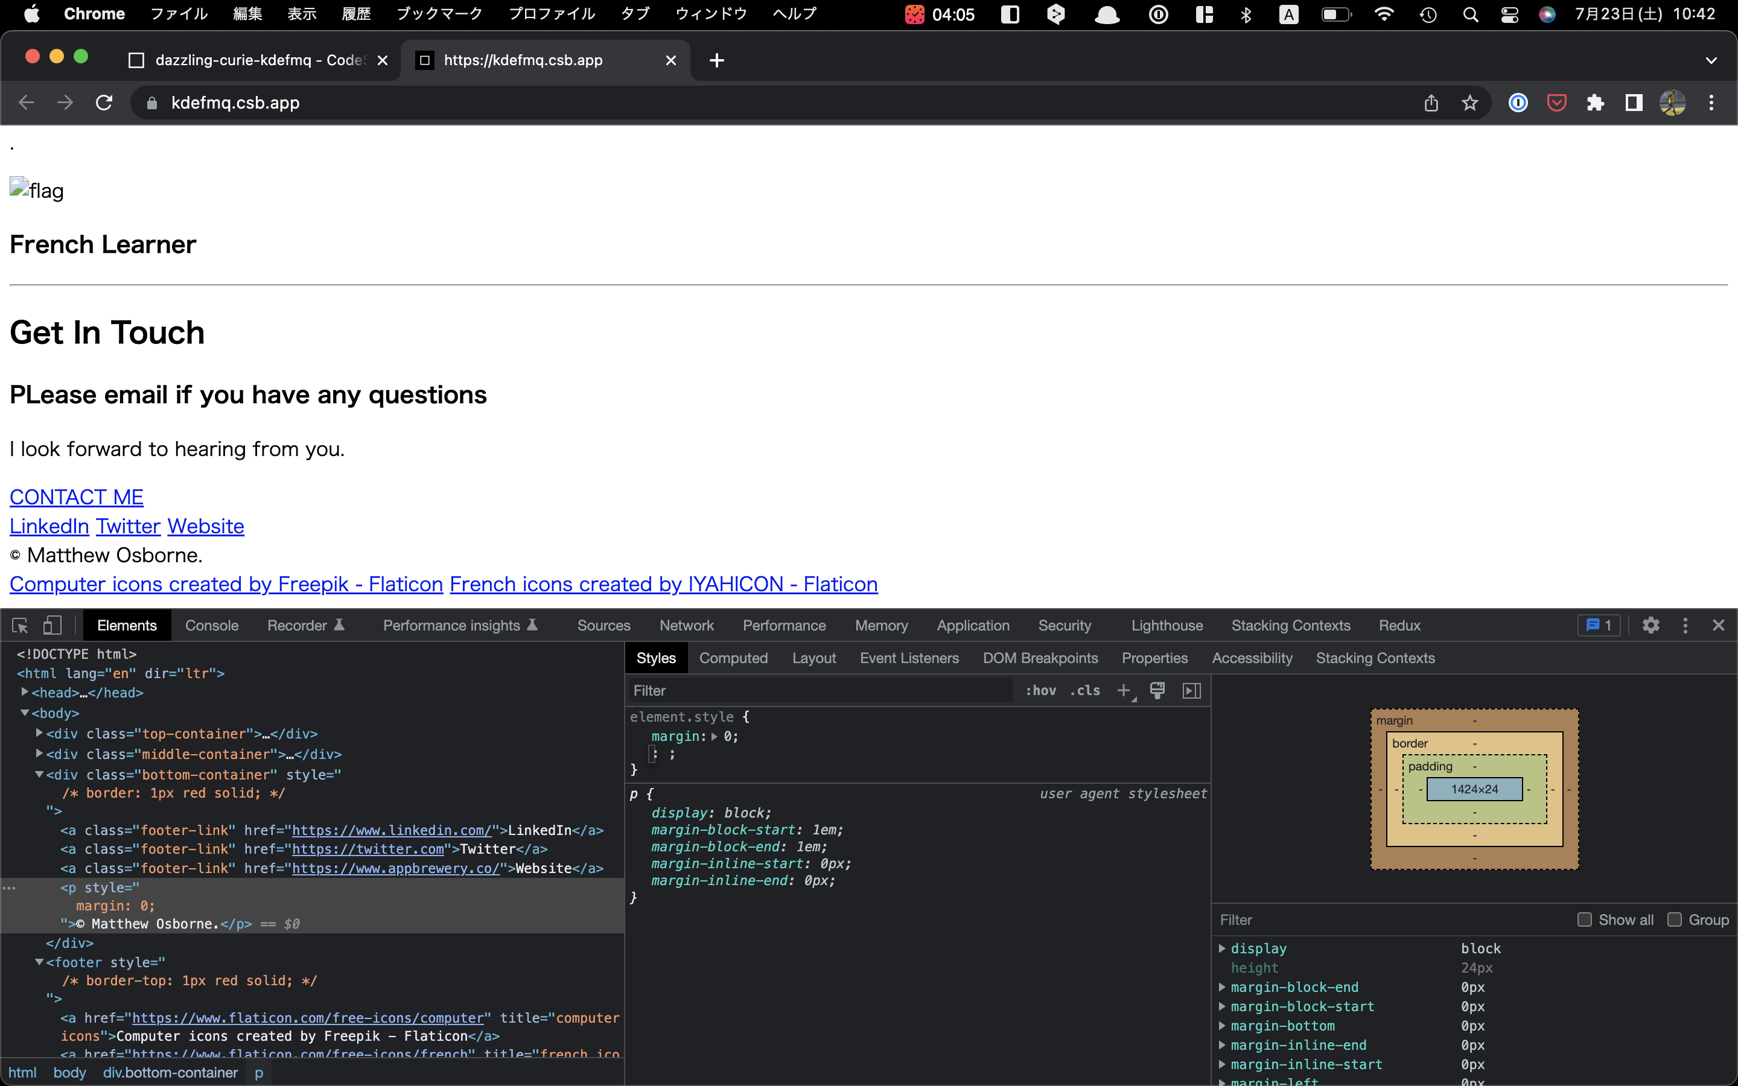The width and height of the screenshot is (1738, 1086).
Task: Select the inspect element icon
Action: pyautogui.click(x=19, y=624)
